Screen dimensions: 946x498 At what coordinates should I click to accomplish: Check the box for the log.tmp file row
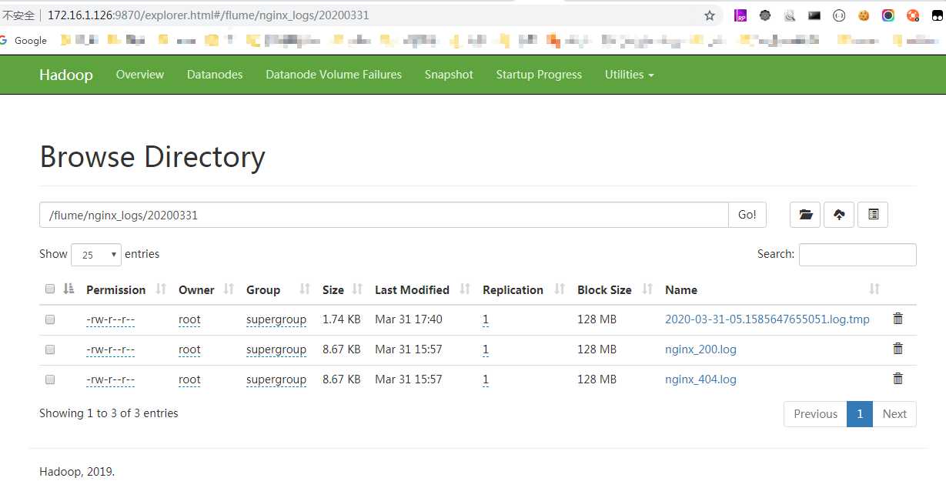click(50, 319)
